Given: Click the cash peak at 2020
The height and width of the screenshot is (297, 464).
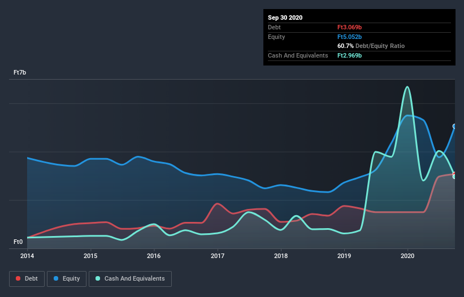Looking at the screenshot, I should click(407, 87).
